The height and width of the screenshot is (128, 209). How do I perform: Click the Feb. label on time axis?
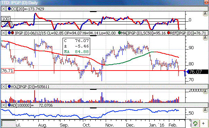[x=173, y=125]
